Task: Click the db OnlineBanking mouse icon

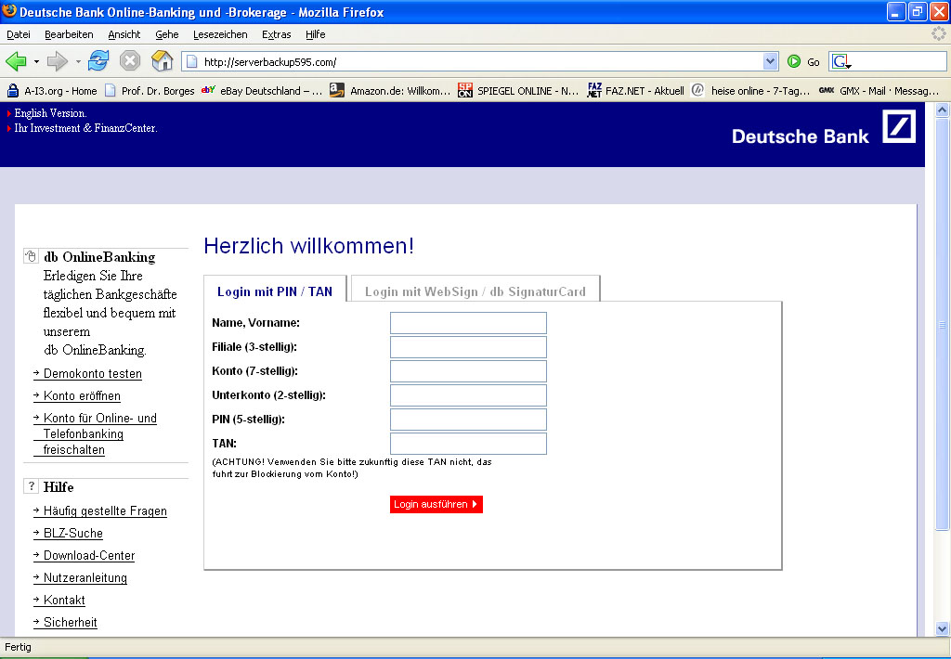Action: point(31,256)
